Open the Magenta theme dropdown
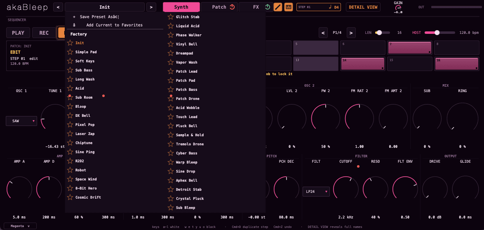 tap(20, 226)
